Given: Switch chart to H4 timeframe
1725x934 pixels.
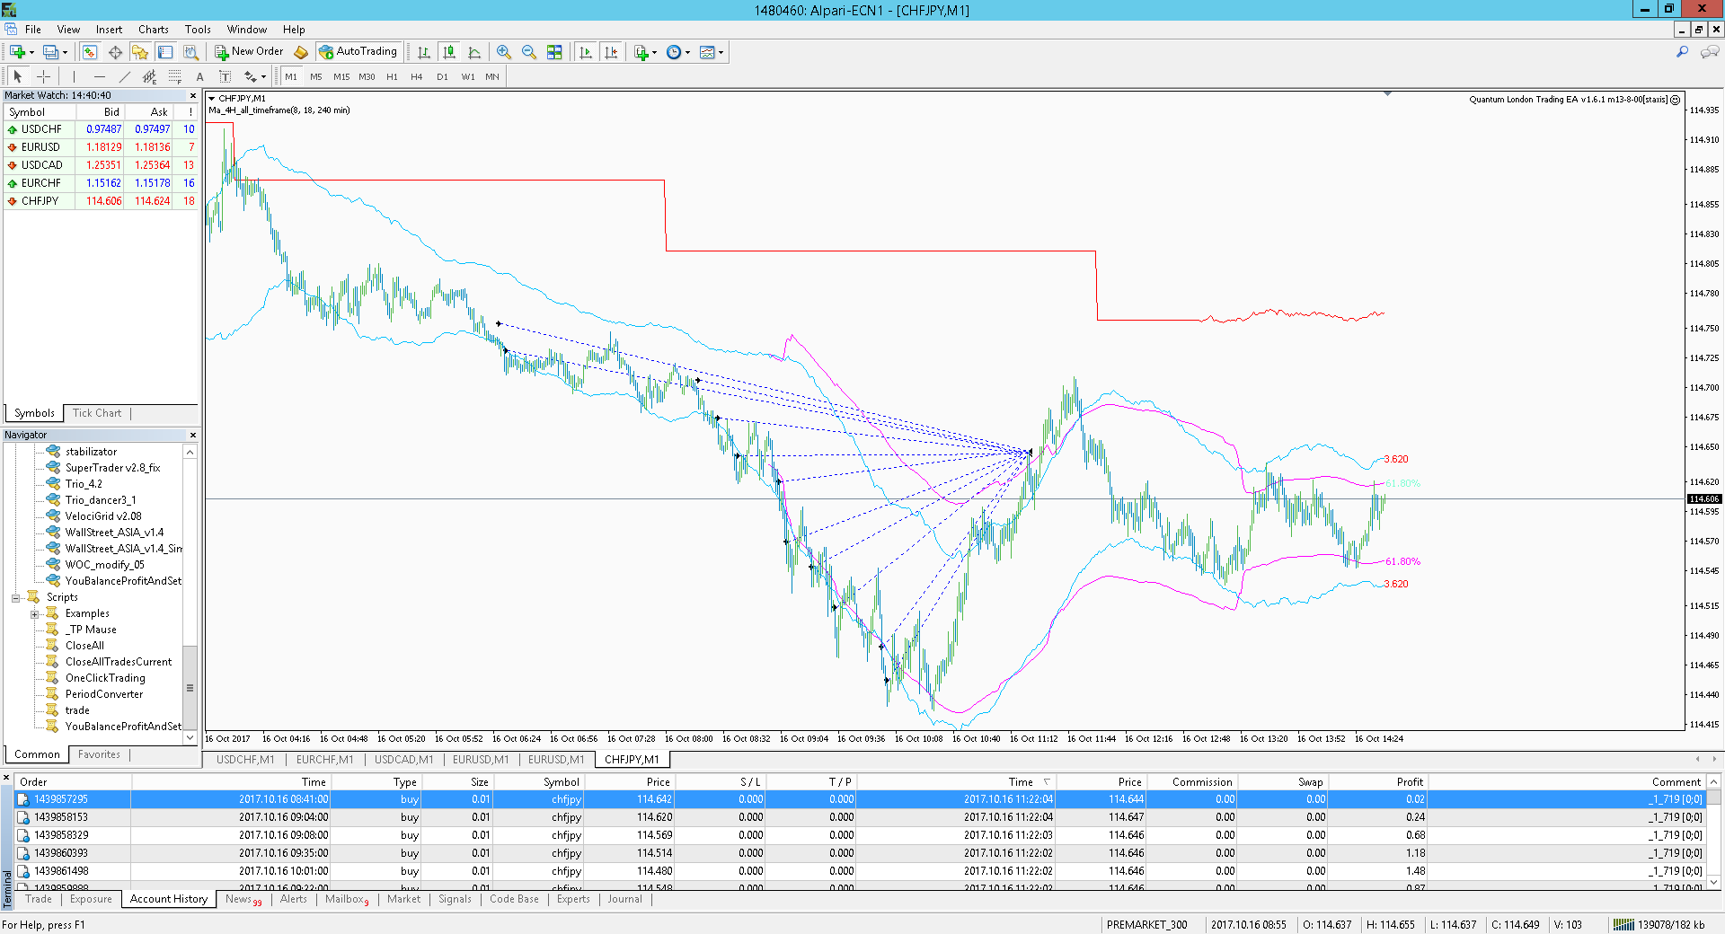Looking at the screenshot, I should tap(417, 76).
